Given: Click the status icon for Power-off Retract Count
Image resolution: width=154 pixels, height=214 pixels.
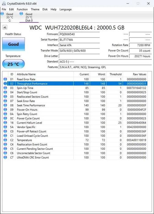Looking at the screenshot, I should pyautogui.click(x=5, y=131).
